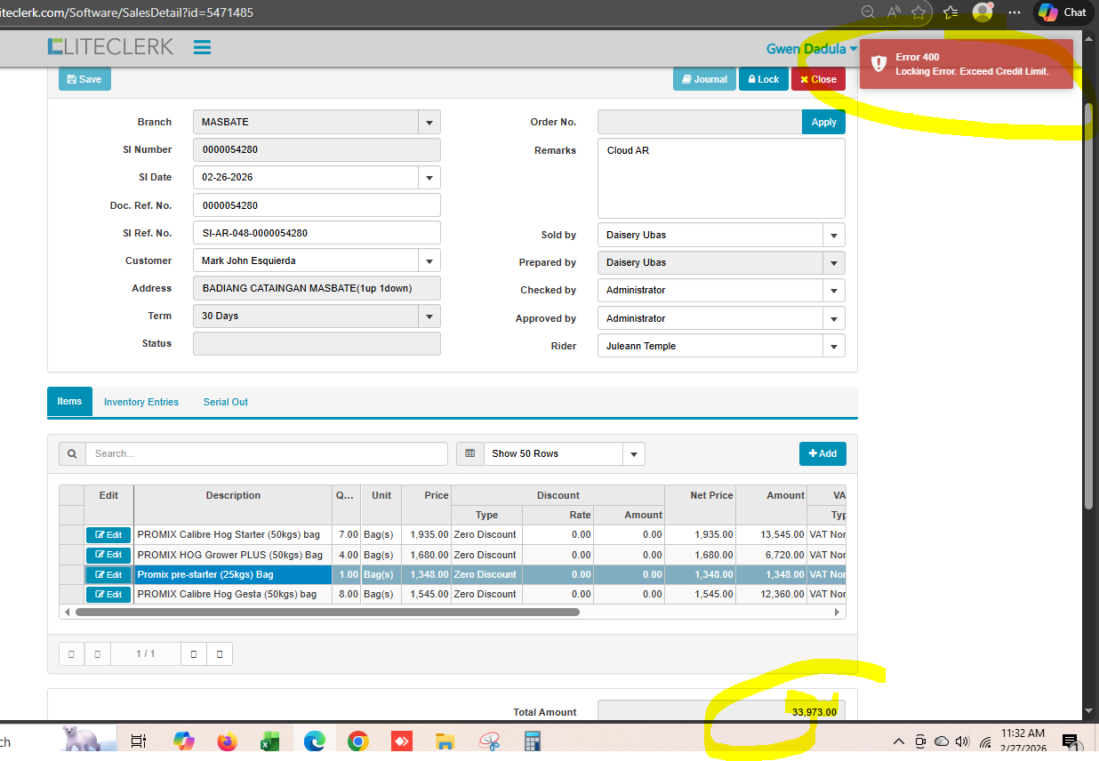1099x761 pixels.
Task: Open the SI Date picker dropdown
Action: pos(429,178)
